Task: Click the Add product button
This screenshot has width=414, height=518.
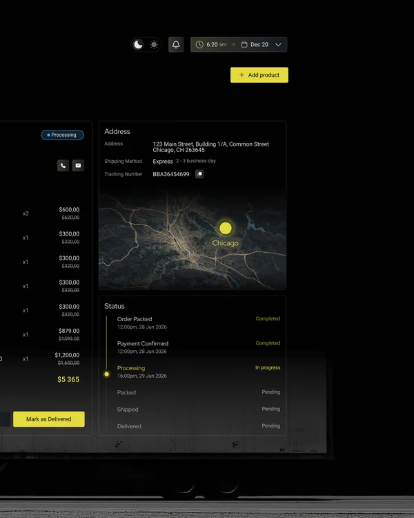Action: click(x=259, y=75)
